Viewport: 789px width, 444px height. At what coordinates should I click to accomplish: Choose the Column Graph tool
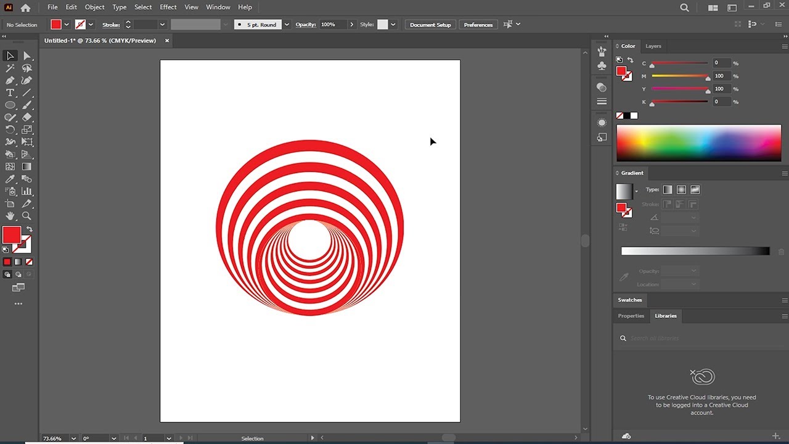[27, 191]
